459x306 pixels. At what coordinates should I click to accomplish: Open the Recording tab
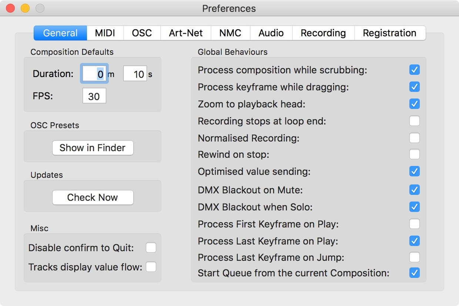click(324, 33)
